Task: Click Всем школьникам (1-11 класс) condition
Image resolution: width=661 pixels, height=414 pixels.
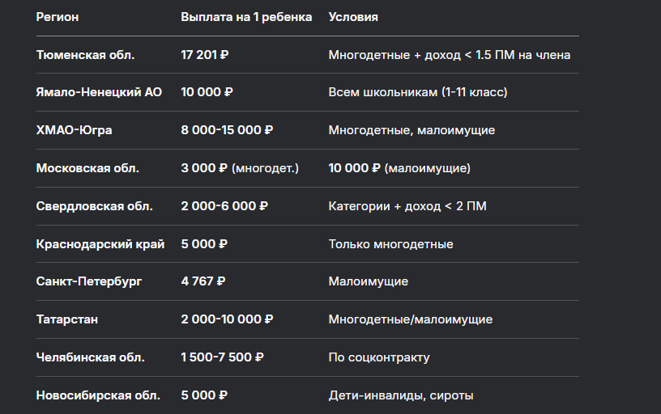Action: (x=418, y=92)
